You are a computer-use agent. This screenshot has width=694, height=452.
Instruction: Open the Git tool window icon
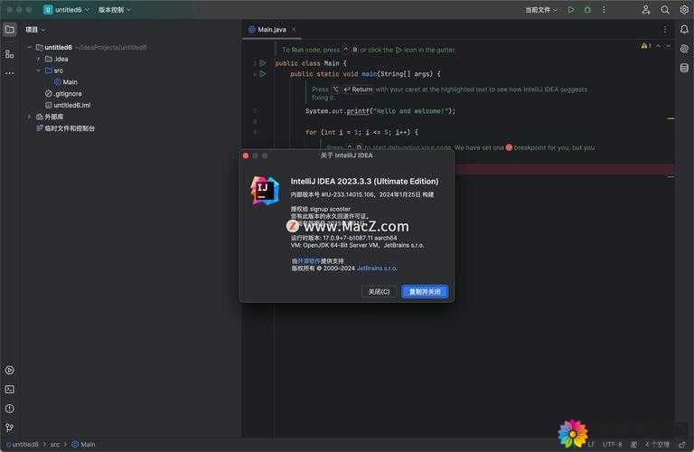point(9,428)
